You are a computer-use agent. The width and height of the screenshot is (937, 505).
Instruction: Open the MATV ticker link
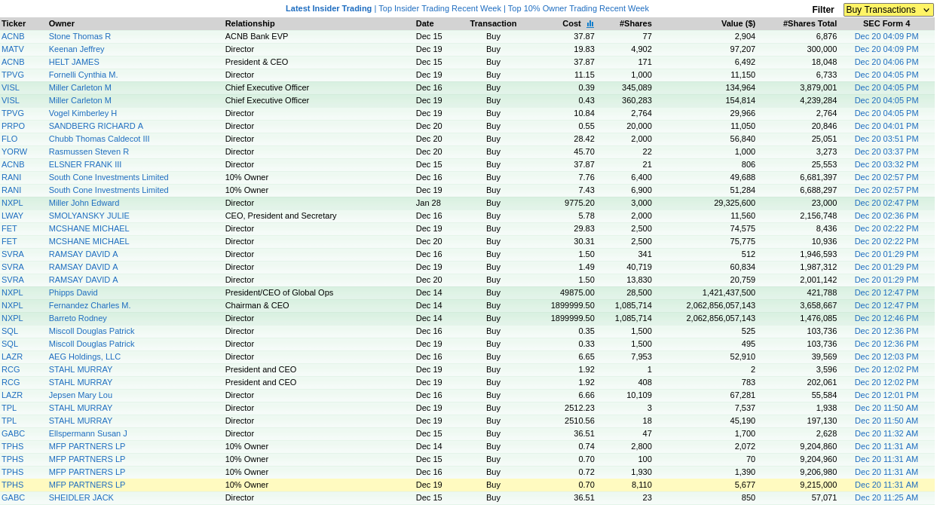pos(13,49)
